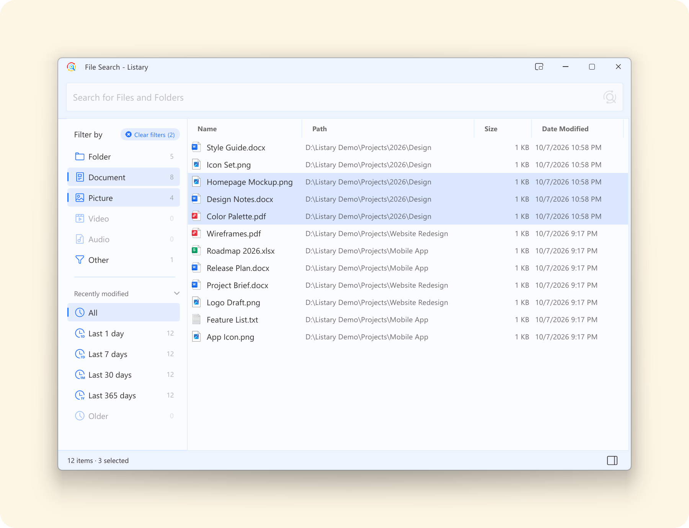This screenshot has width=689, height=528.
Task: Sort by Path column header
Action: [388, 129]
